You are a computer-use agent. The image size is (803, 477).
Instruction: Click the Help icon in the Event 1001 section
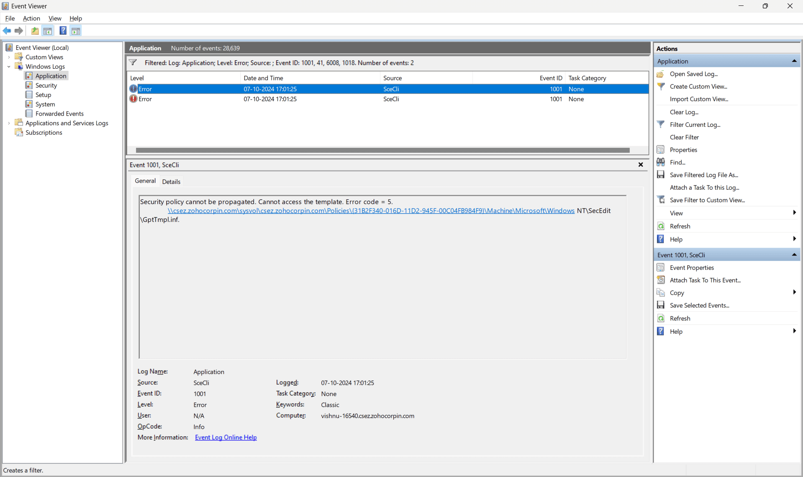point(661,331)
